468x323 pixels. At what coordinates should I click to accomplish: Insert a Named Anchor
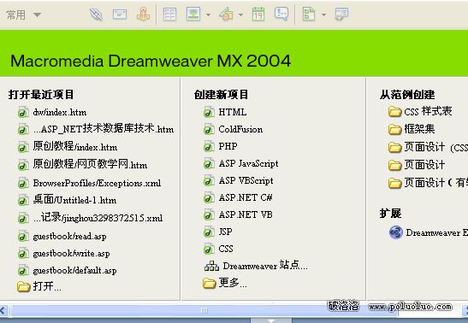pos(143,14)
